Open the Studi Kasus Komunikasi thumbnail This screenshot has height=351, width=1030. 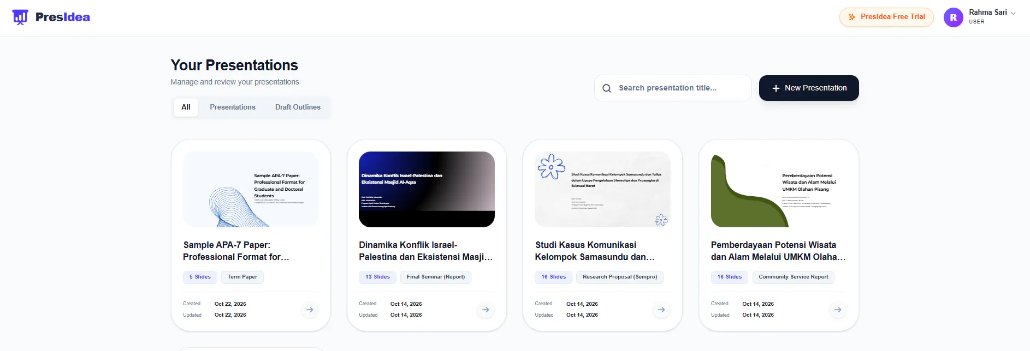pyautogui.click(x=603, y=189)
